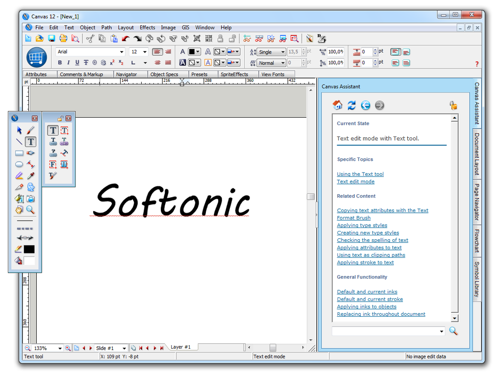Toggle Strikethrough formatting

point(86,63)
